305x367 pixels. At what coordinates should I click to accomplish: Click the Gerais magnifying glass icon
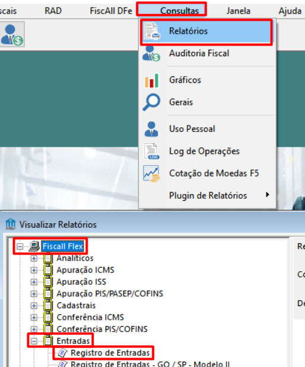pyautogui.click(x=152, y=102)
